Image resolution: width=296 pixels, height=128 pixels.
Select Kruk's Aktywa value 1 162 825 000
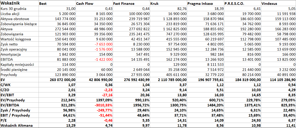tap(168, 29)
